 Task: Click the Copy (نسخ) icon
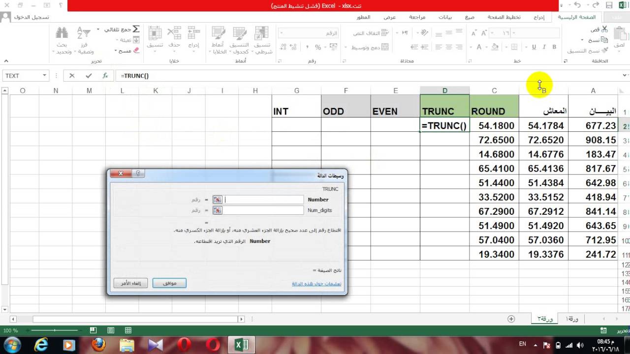(604, 40)
